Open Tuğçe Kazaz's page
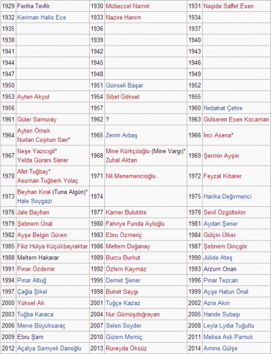This screenshot has width=271, height=354. (x=123, y=303)
